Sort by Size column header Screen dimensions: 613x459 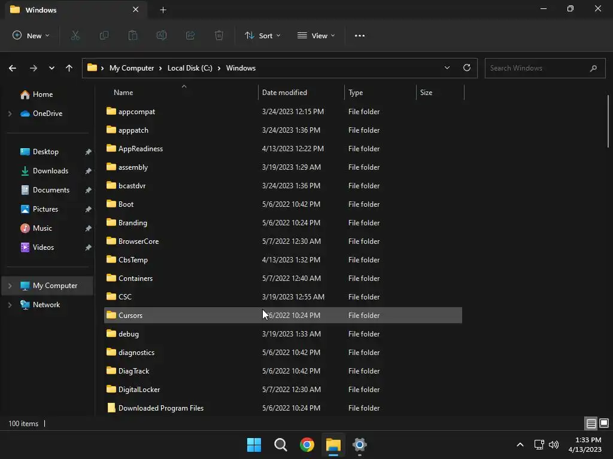pyautogui.click(x=440, y=93)
